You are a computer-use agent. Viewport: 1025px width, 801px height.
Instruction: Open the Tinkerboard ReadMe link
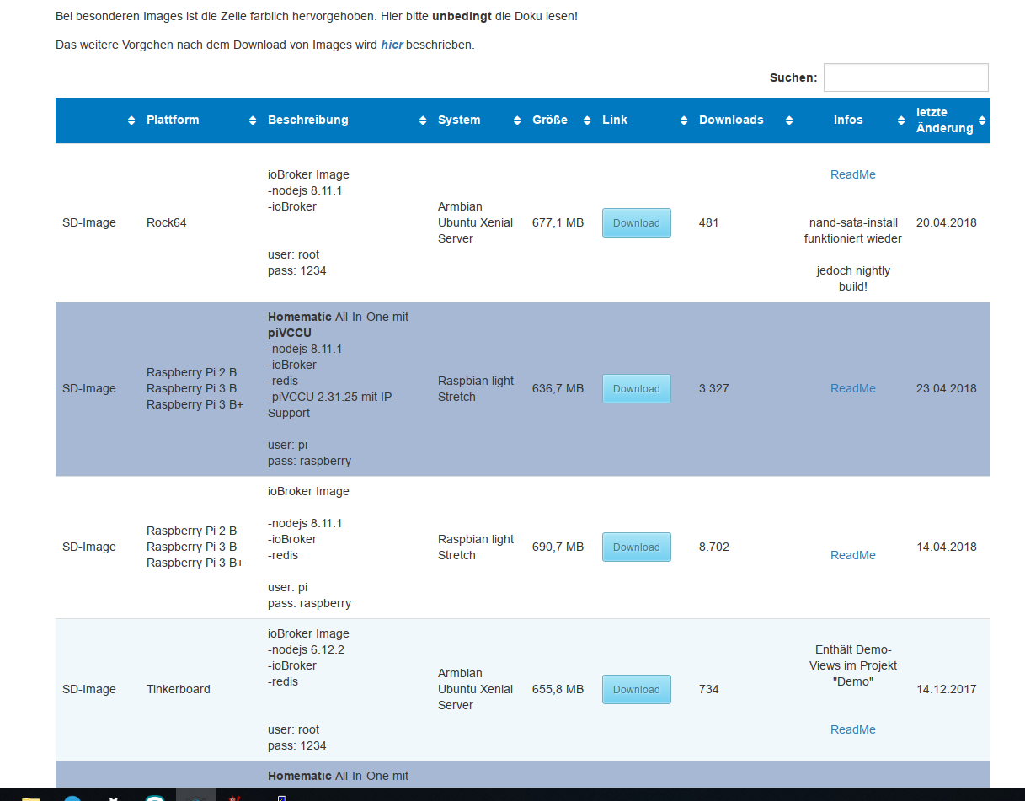click(x=853, y=729)
